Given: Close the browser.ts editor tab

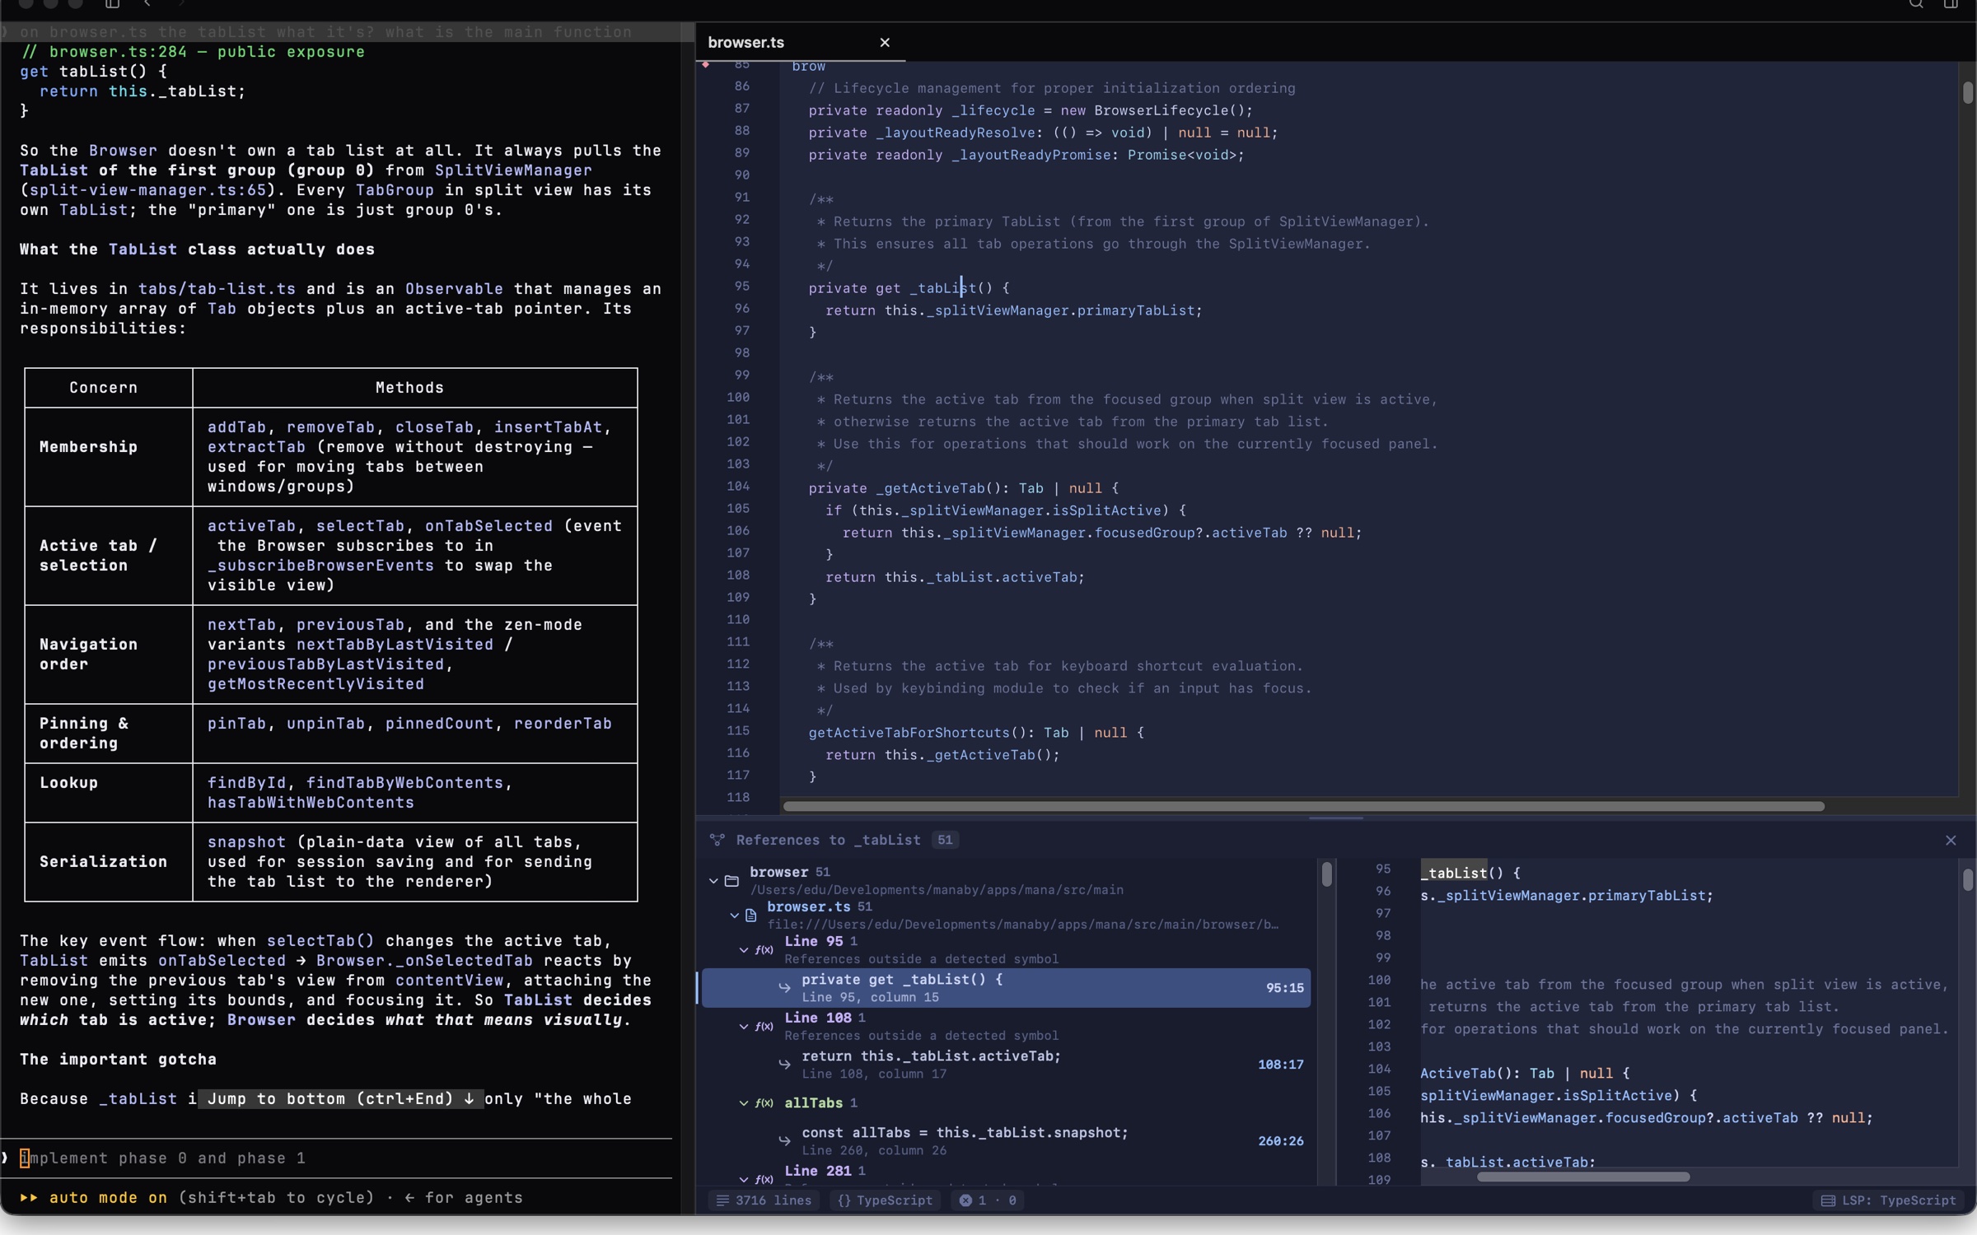Looking at the screenshot, I should 885,42.
